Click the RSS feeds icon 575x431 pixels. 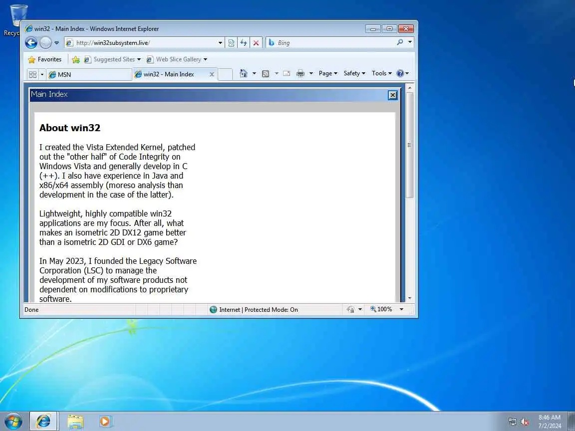[x=266, y=74]
